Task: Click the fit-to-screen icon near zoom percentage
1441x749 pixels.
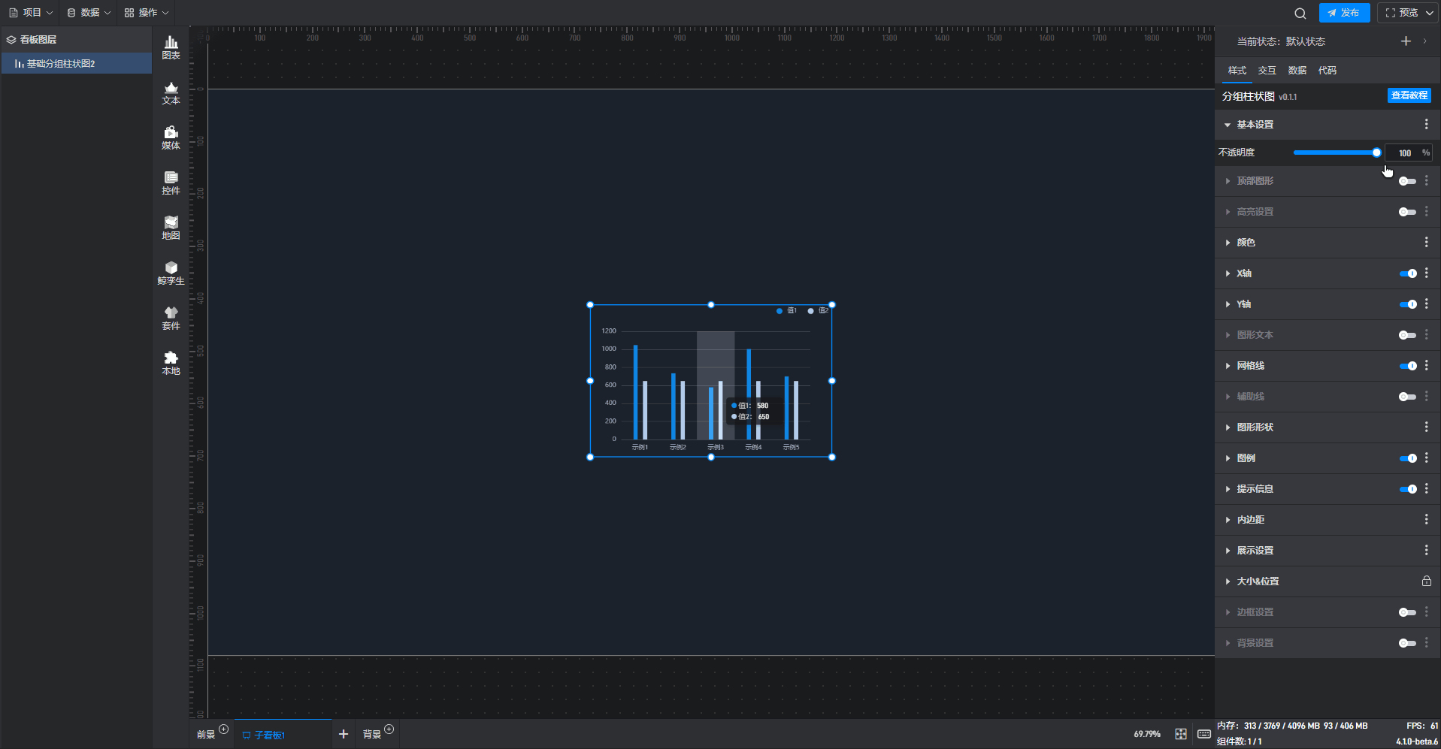Action: pos(1181,734)
